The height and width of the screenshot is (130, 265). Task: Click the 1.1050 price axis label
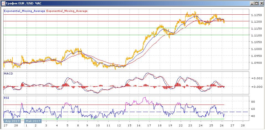pos(257,42)
